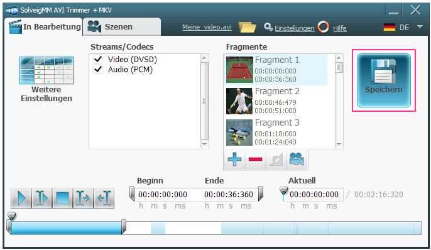Click total duration 00:02:16:320
This screenshot has height=250, width=431.
[379, 195]
